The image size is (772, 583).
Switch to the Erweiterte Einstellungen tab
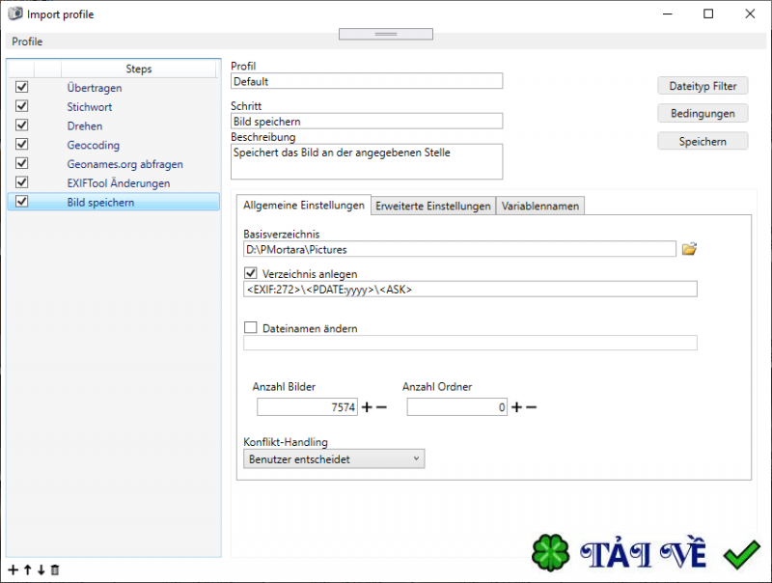(x=432, y=205)
